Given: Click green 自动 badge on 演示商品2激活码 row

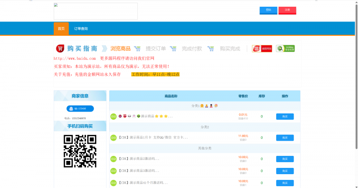Looking at the screenshot, I should 113,159.
